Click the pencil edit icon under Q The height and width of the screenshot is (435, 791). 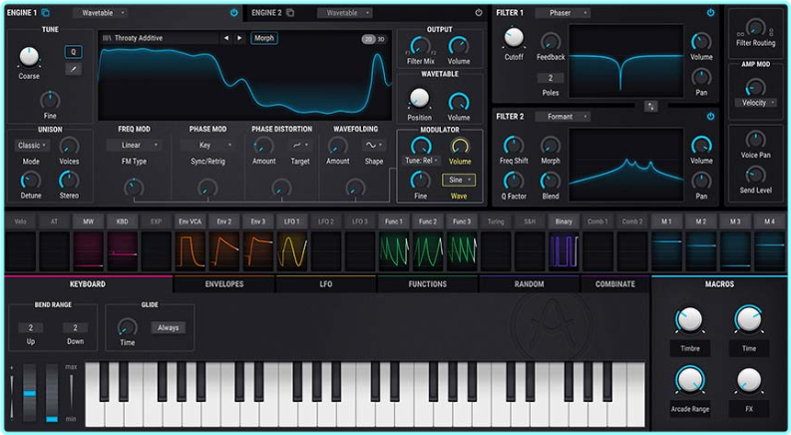pos(73,69)
